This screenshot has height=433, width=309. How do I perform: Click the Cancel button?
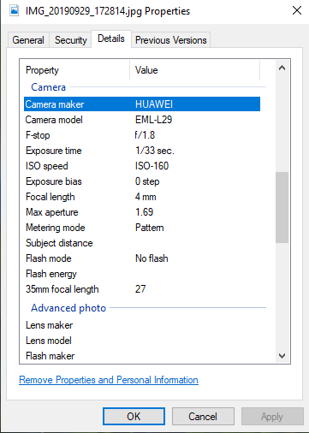point(203,417)
